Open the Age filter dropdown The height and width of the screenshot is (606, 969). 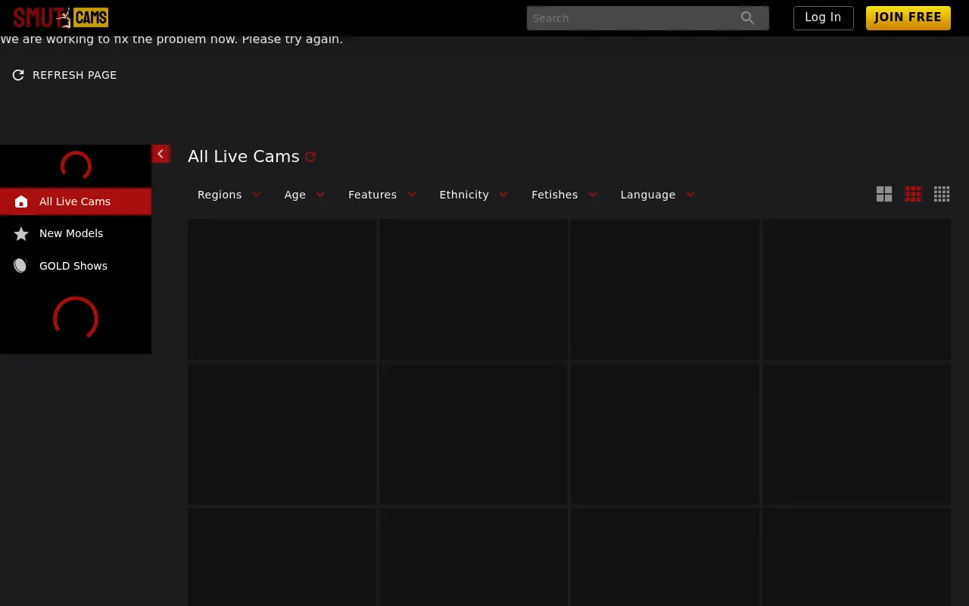click(304, 195)
